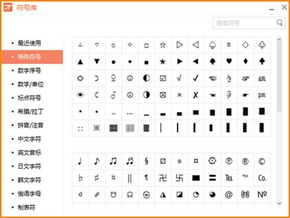Insert the music sharp ♯ symbol
The width and height of the screenshot is (290, 218).
[97, 178]
